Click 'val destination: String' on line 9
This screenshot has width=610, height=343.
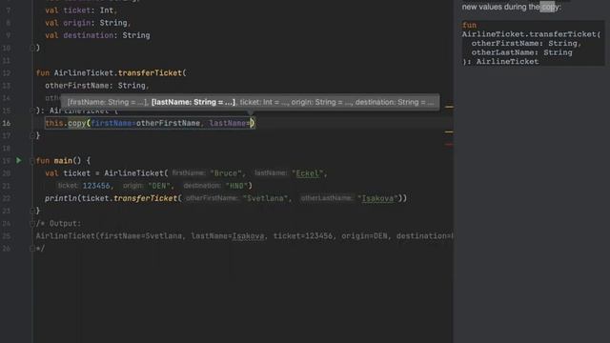coord(97,35)
